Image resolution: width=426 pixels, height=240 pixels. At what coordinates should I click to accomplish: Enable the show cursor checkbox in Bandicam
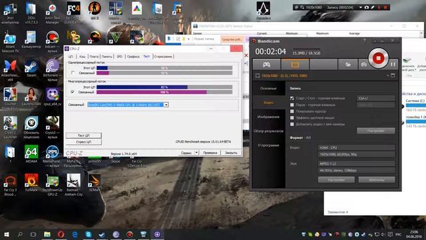292,111
